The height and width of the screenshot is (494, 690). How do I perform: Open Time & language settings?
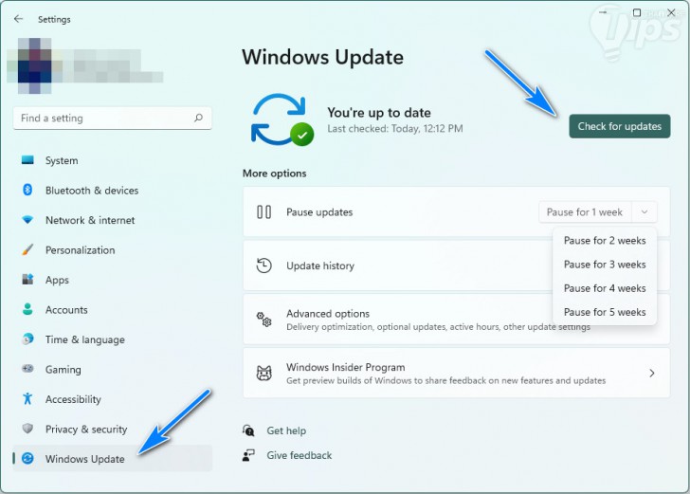(x=112, y=339)
